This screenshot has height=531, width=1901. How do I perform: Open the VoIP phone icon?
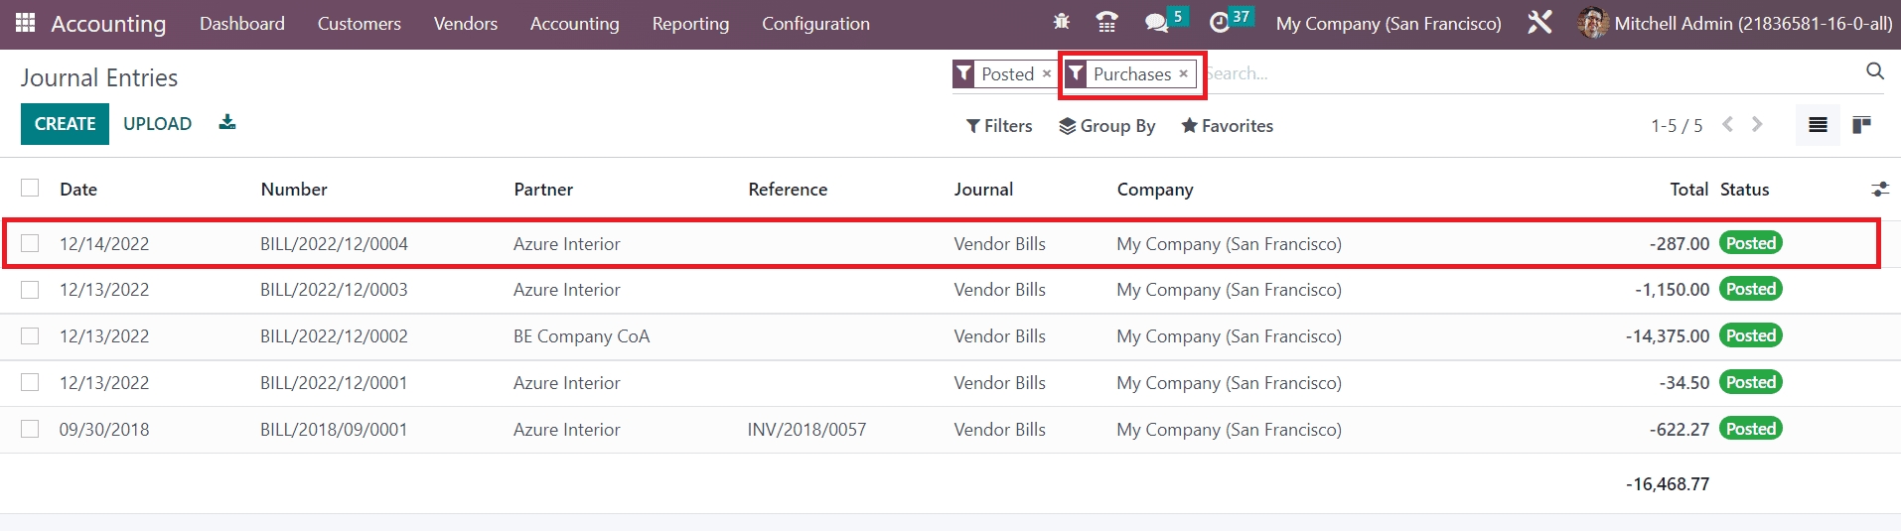[1106, 22]
